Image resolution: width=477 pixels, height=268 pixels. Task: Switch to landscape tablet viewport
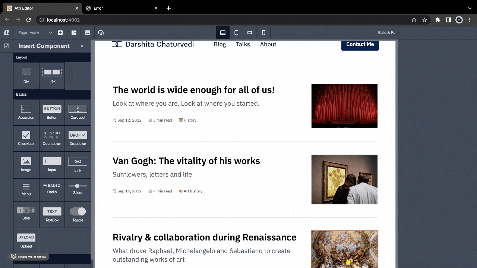pos(250,33)
